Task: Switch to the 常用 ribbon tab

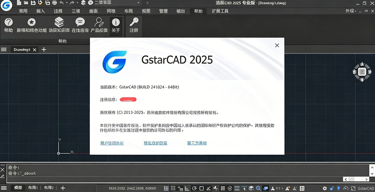Action: (23, 11)
